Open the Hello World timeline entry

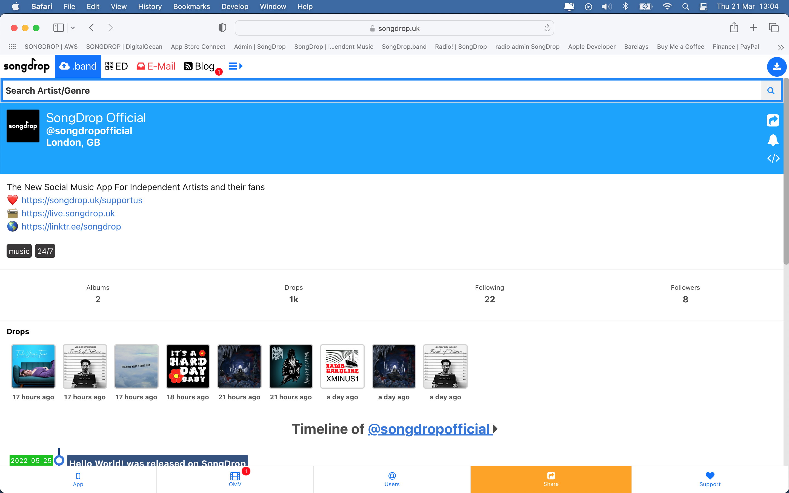click(158, 460)
